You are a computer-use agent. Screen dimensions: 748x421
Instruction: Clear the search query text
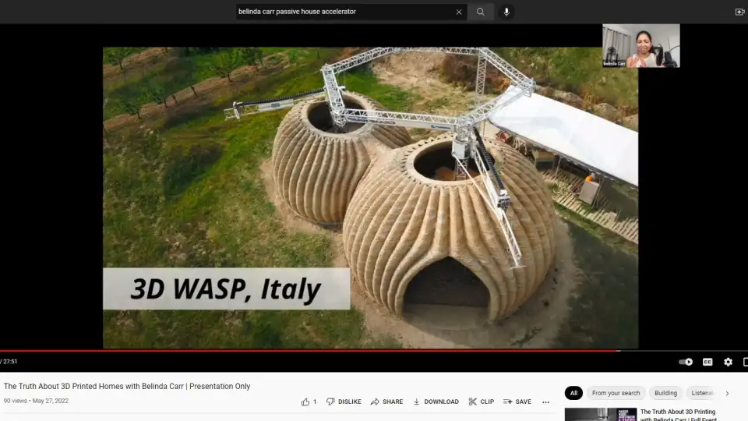[459, 12]
